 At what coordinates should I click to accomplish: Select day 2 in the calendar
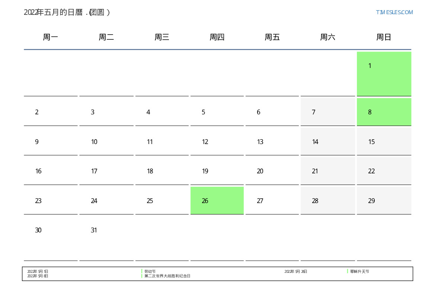[51, 112]
